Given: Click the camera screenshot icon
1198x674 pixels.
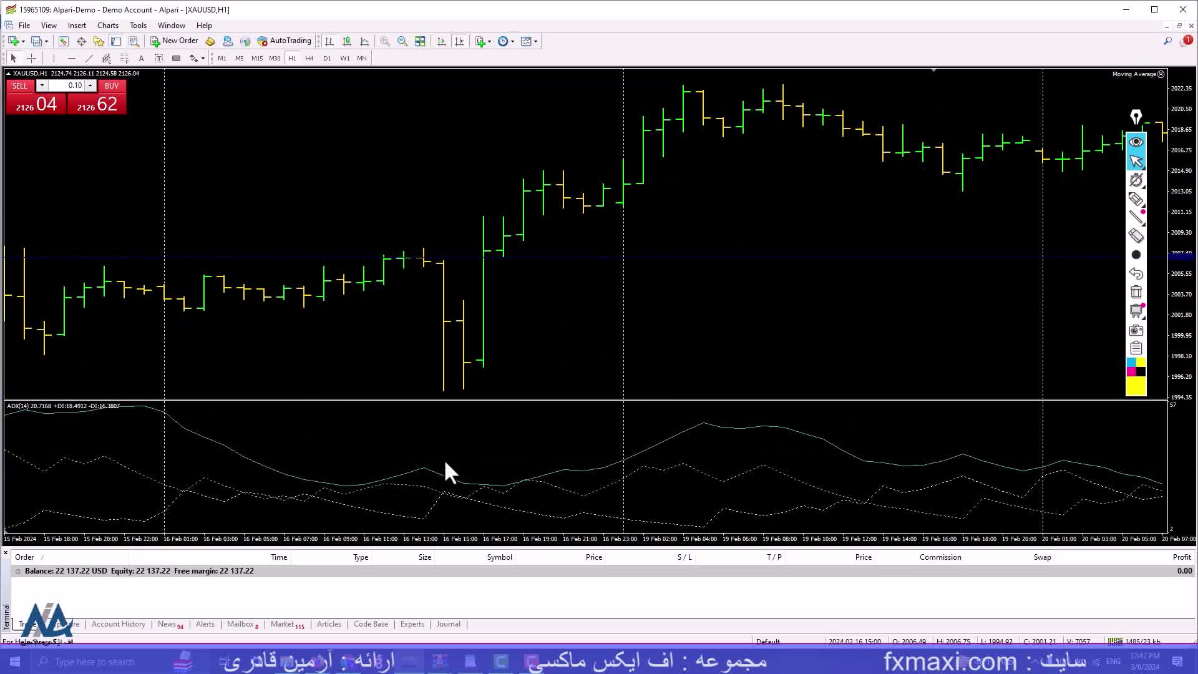Looking at the screenshot, I should 1136,330.
